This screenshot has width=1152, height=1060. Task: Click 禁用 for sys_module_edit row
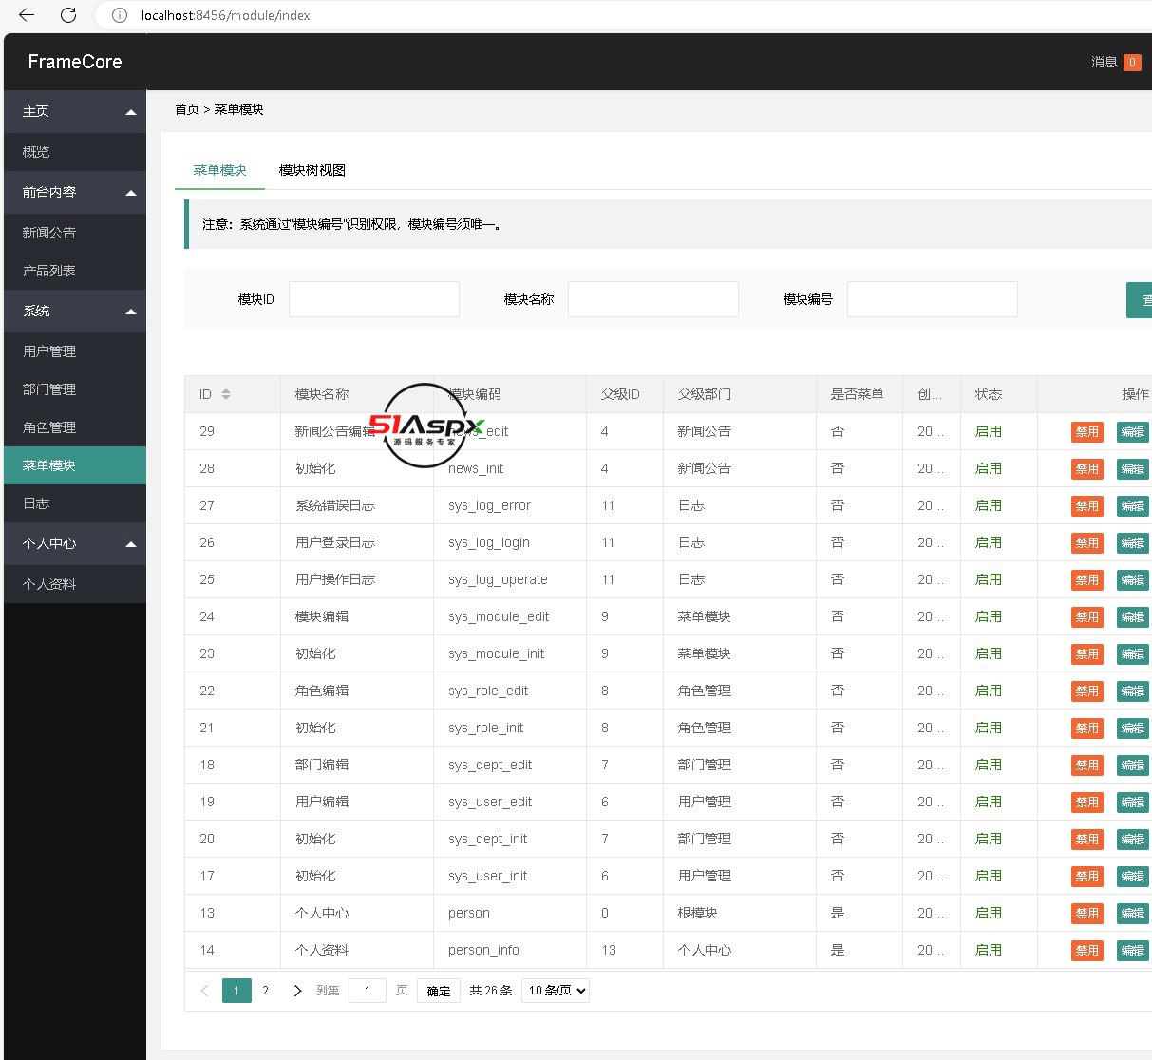point(1087,617)
